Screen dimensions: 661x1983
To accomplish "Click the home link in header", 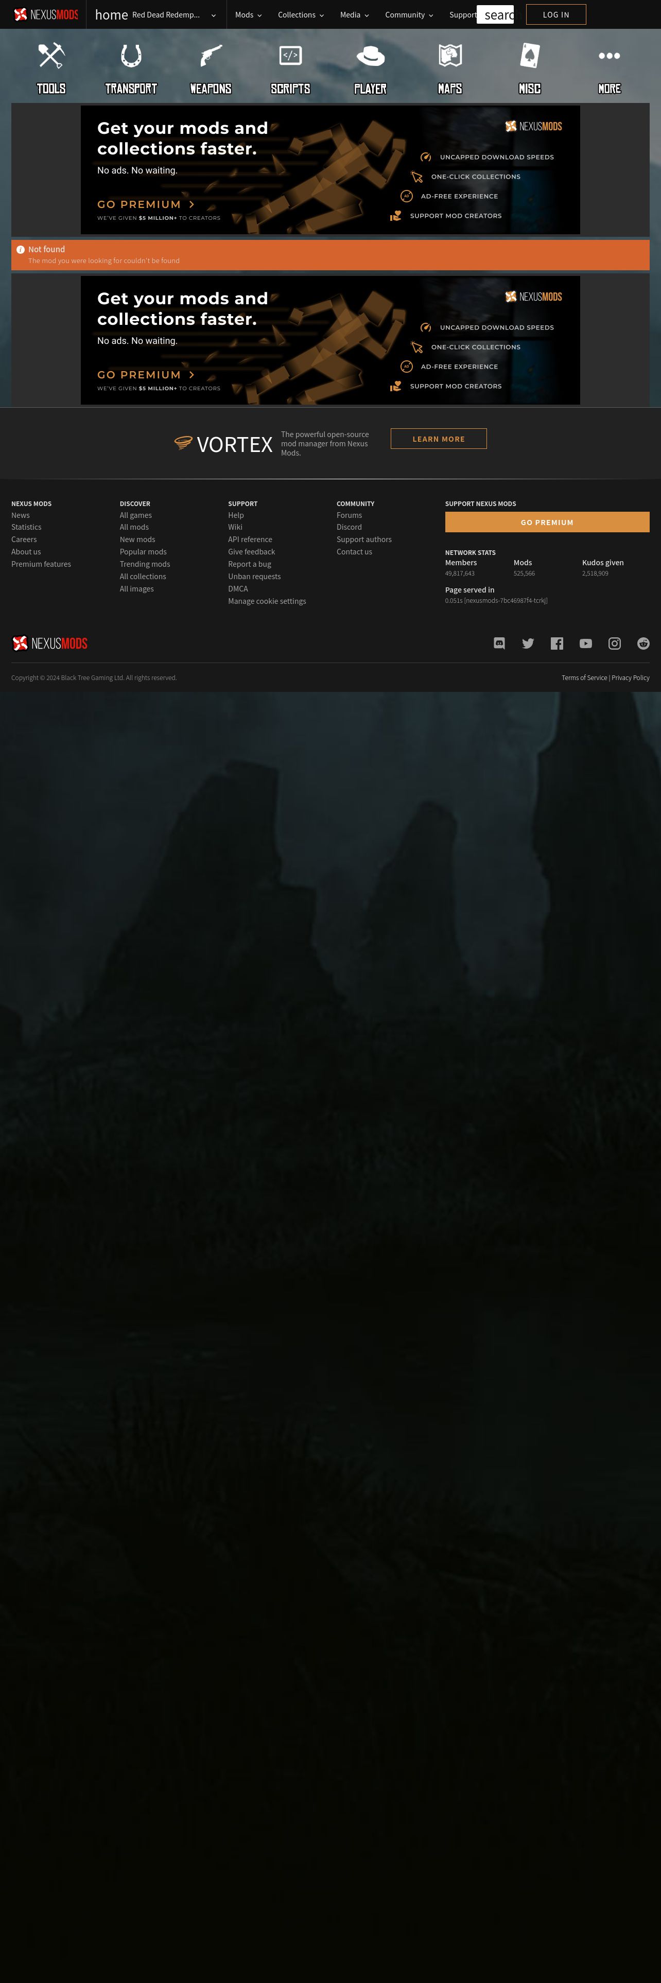I will point(112,14).
